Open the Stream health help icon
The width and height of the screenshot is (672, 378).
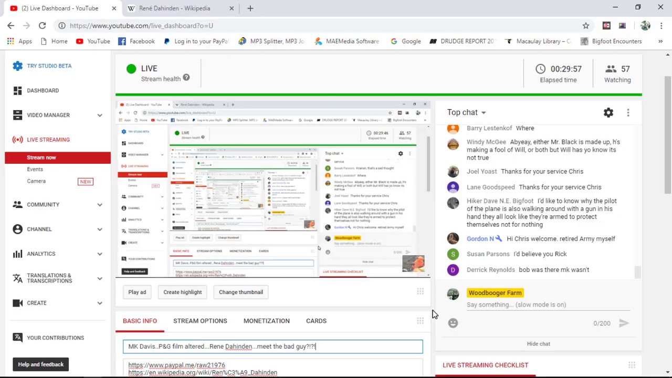(186, 78)
